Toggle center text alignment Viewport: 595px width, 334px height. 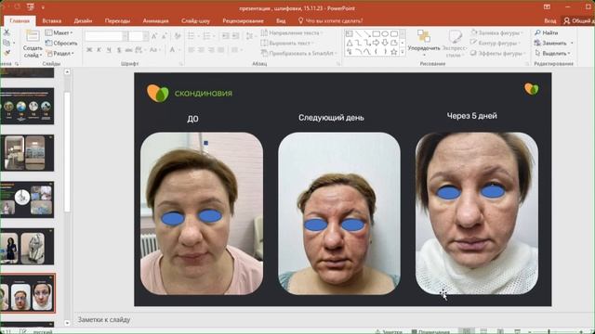(201, 50)
